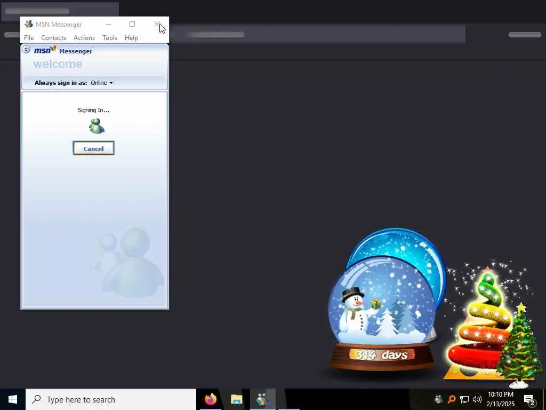Image resolution: width=546 pixels, height=410 pixels.
Task: Close the MSN Messenger window
Action: click(x=157, y=24)
